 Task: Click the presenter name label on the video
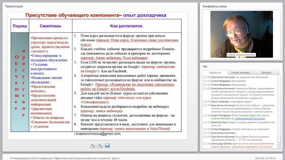(x=241, y=55)
